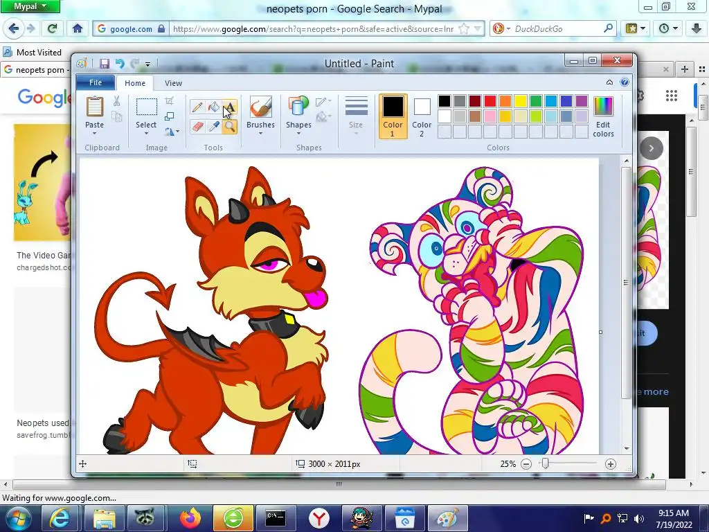Click the browser Downloads arrow icon
This screenshot has width=709, height=532.
[x=697, y=28]
